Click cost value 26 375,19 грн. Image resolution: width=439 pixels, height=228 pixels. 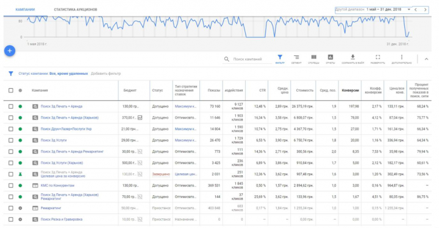click(x=302, y=106)
